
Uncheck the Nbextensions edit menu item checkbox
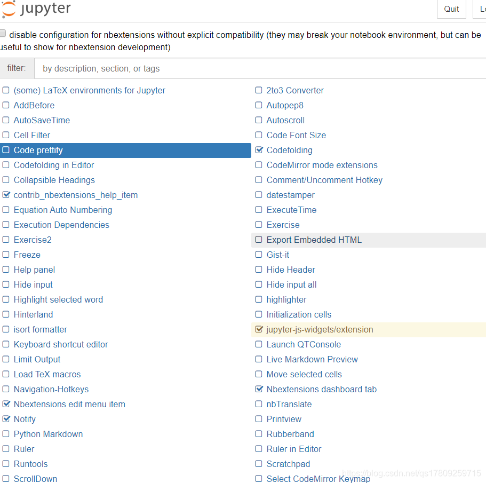click(6, 404)
